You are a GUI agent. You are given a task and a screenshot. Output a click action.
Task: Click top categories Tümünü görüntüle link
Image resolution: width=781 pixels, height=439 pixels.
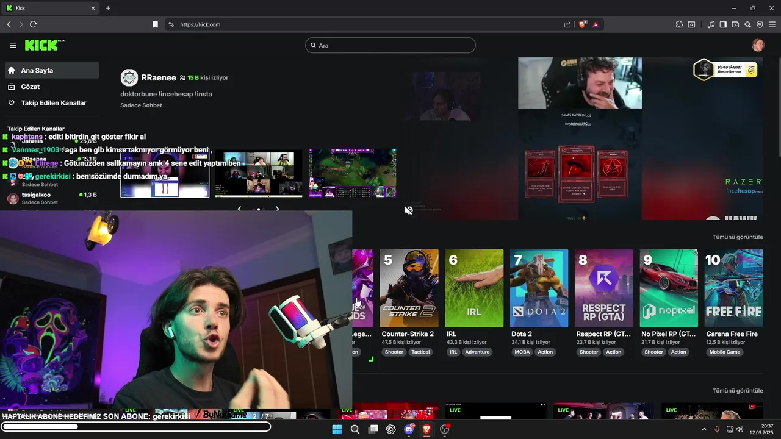click(x=738, y=237)
